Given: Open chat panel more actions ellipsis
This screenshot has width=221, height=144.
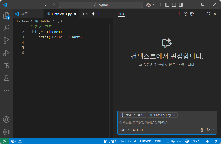Looking at the screenshot, I should tap(198, 14).
